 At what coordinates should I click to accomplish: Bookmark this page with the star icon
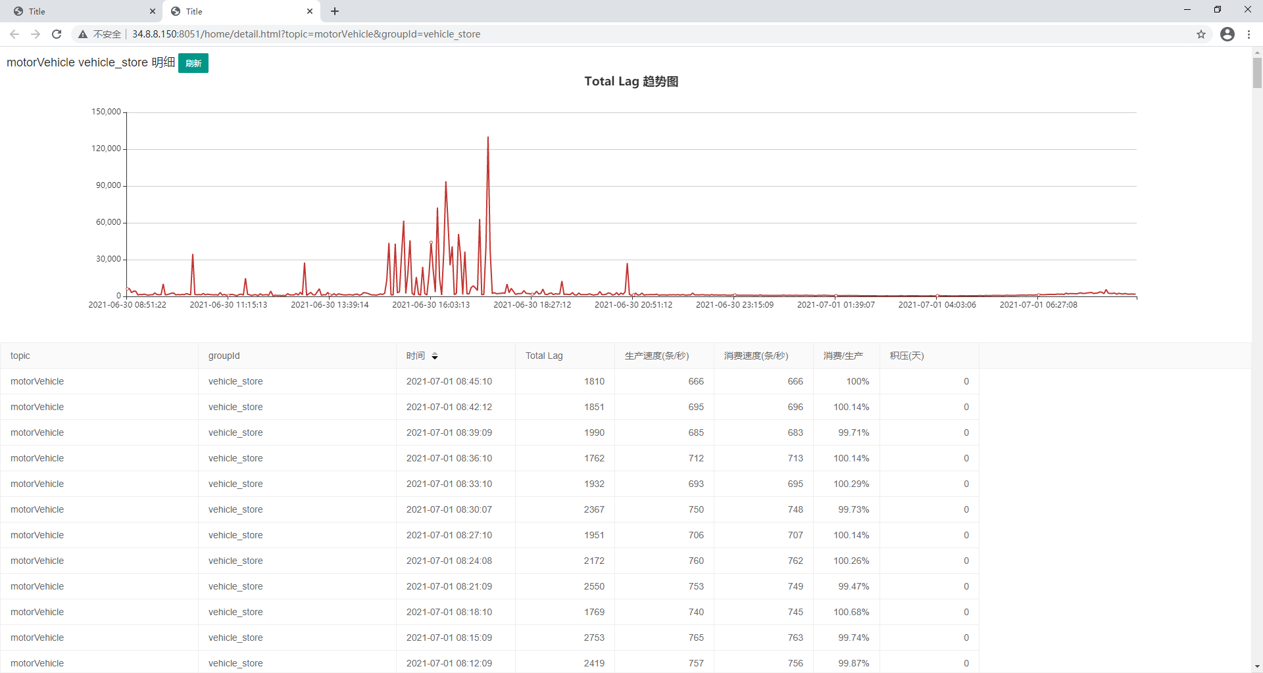pyautogui.click(x=1201, y=34)
